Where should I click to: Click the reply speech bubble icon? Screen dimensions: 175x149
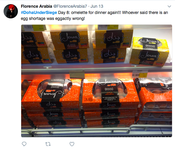coord(24,144)
